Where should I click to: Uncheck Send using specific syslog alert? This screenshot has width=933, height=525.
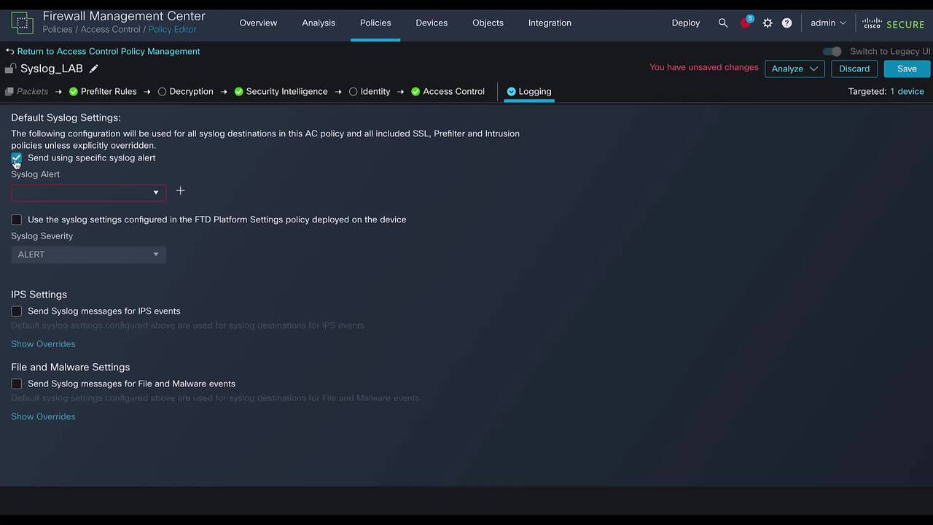point(16,158)
